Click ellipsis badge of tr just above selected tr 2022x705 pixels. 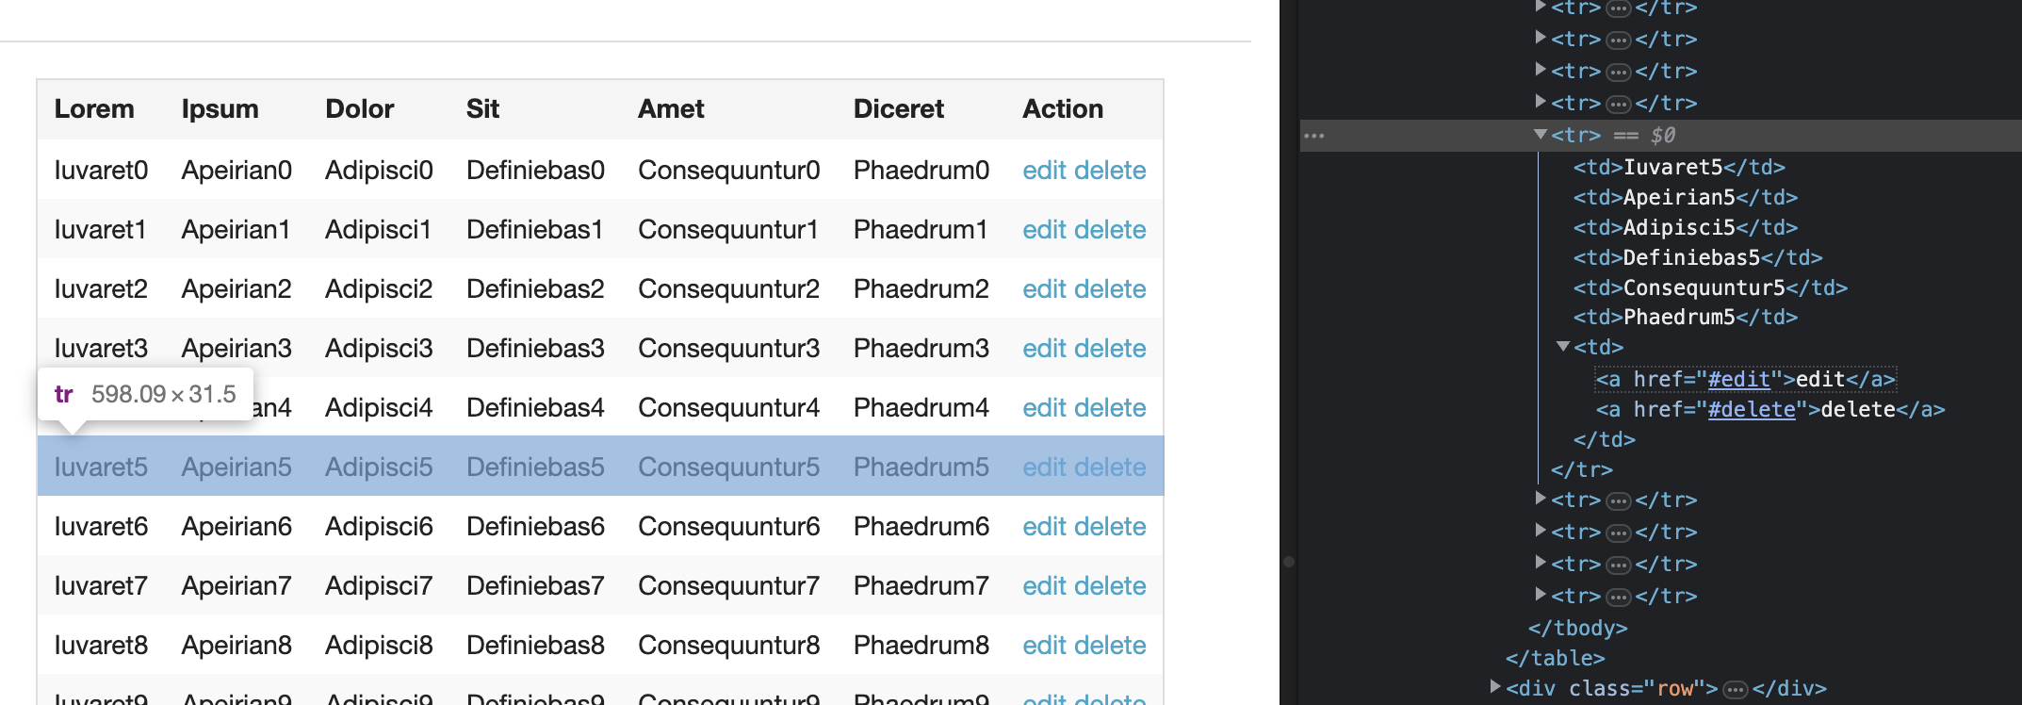(1618, 104)
